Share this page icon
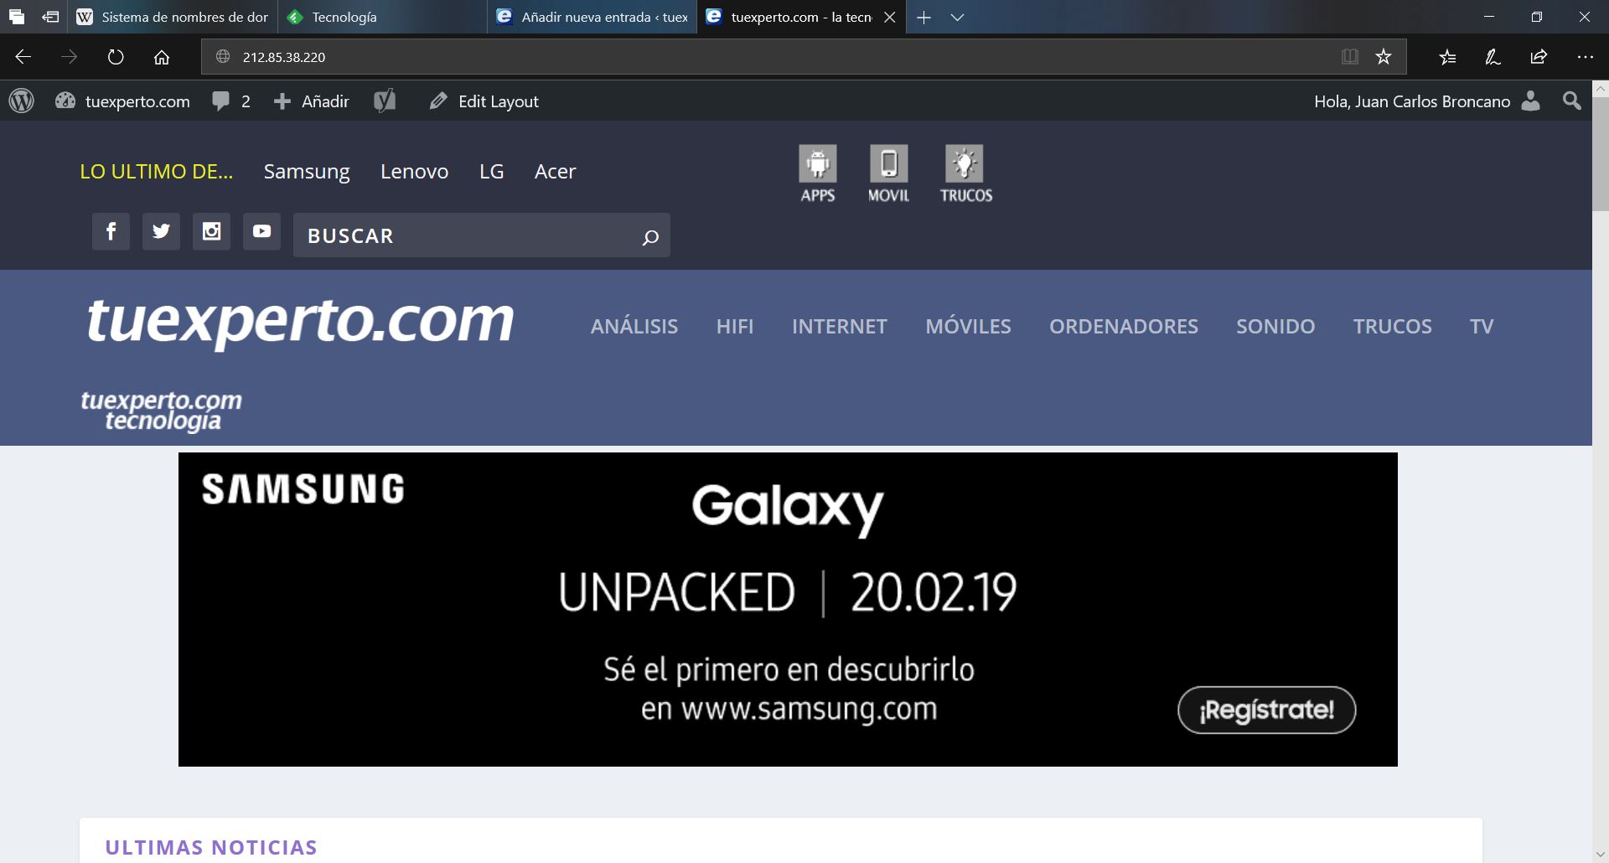The width and height of the screenshot is (1609, 863). (1539, 57)
